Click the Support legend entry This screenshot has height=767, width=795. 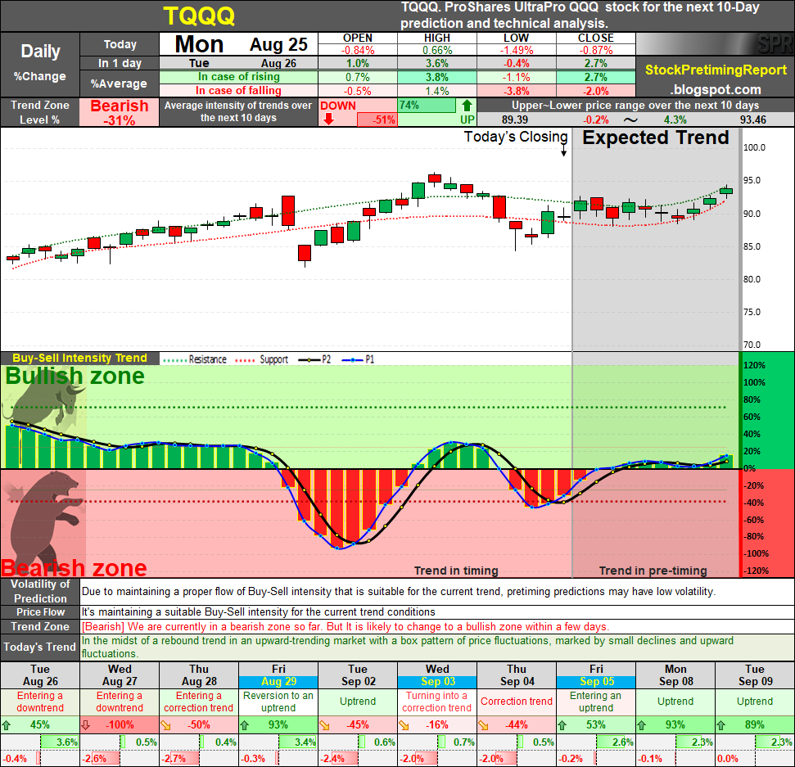(x=262, y=359)
